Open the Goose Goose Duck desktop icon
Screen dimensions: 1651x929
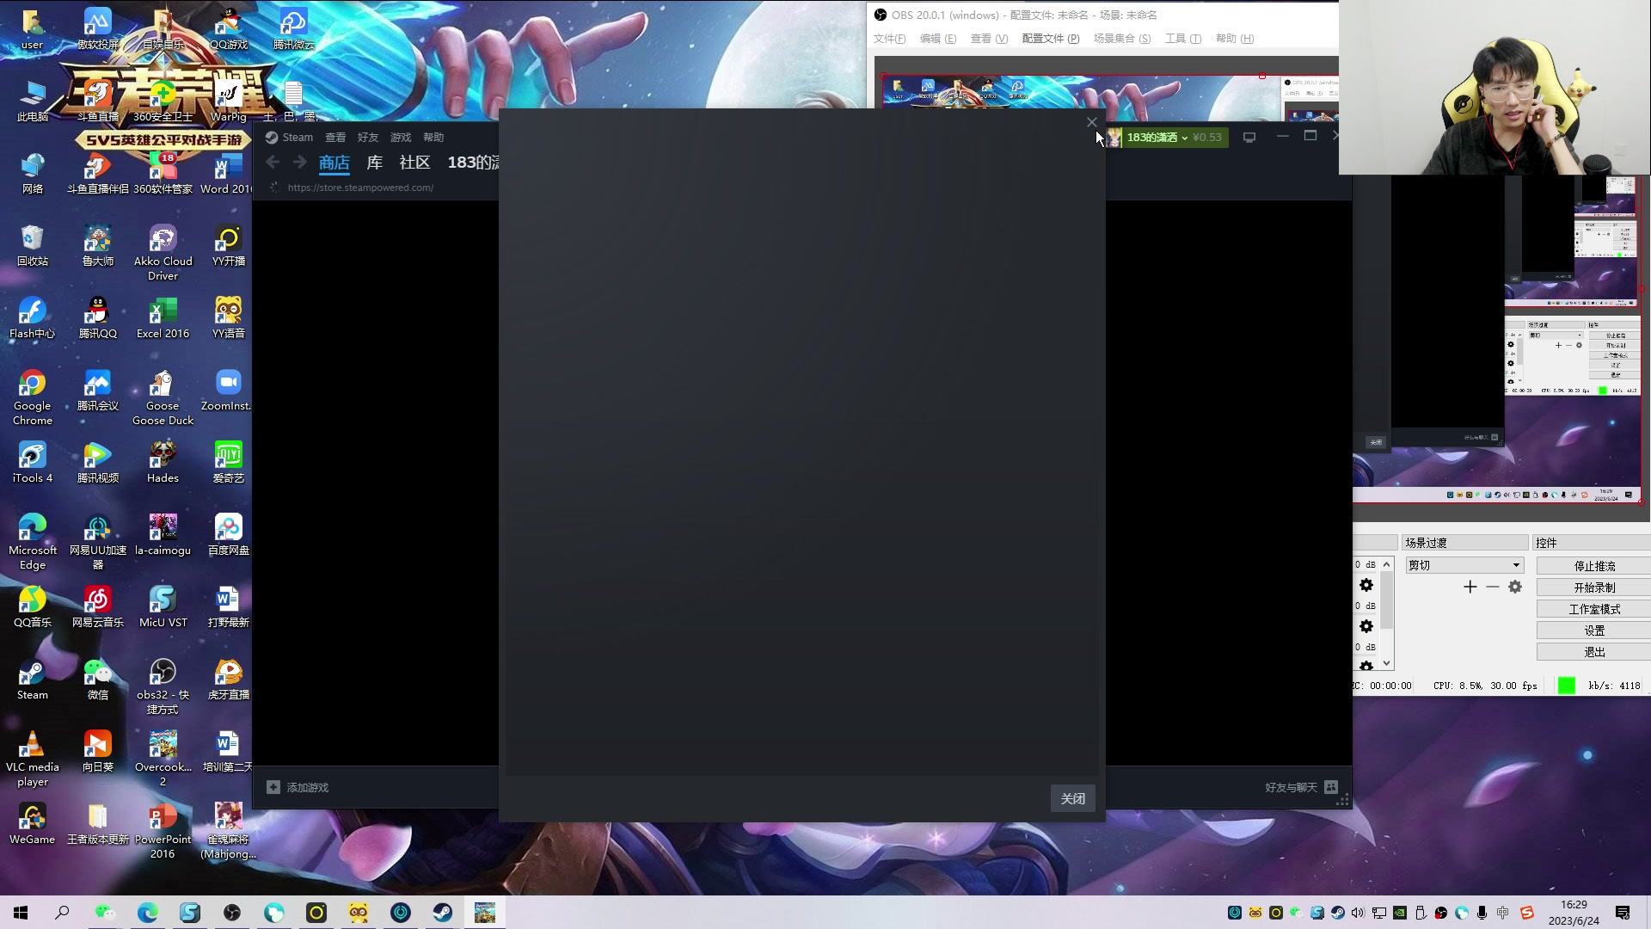click(163, 398)
